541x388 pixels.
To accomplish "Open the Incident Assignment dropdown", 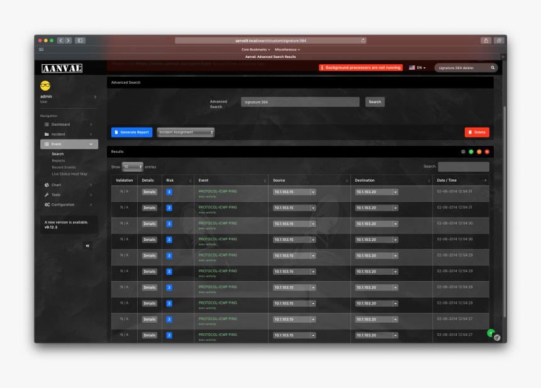I will pyautogui.click(x=186, y=132).
